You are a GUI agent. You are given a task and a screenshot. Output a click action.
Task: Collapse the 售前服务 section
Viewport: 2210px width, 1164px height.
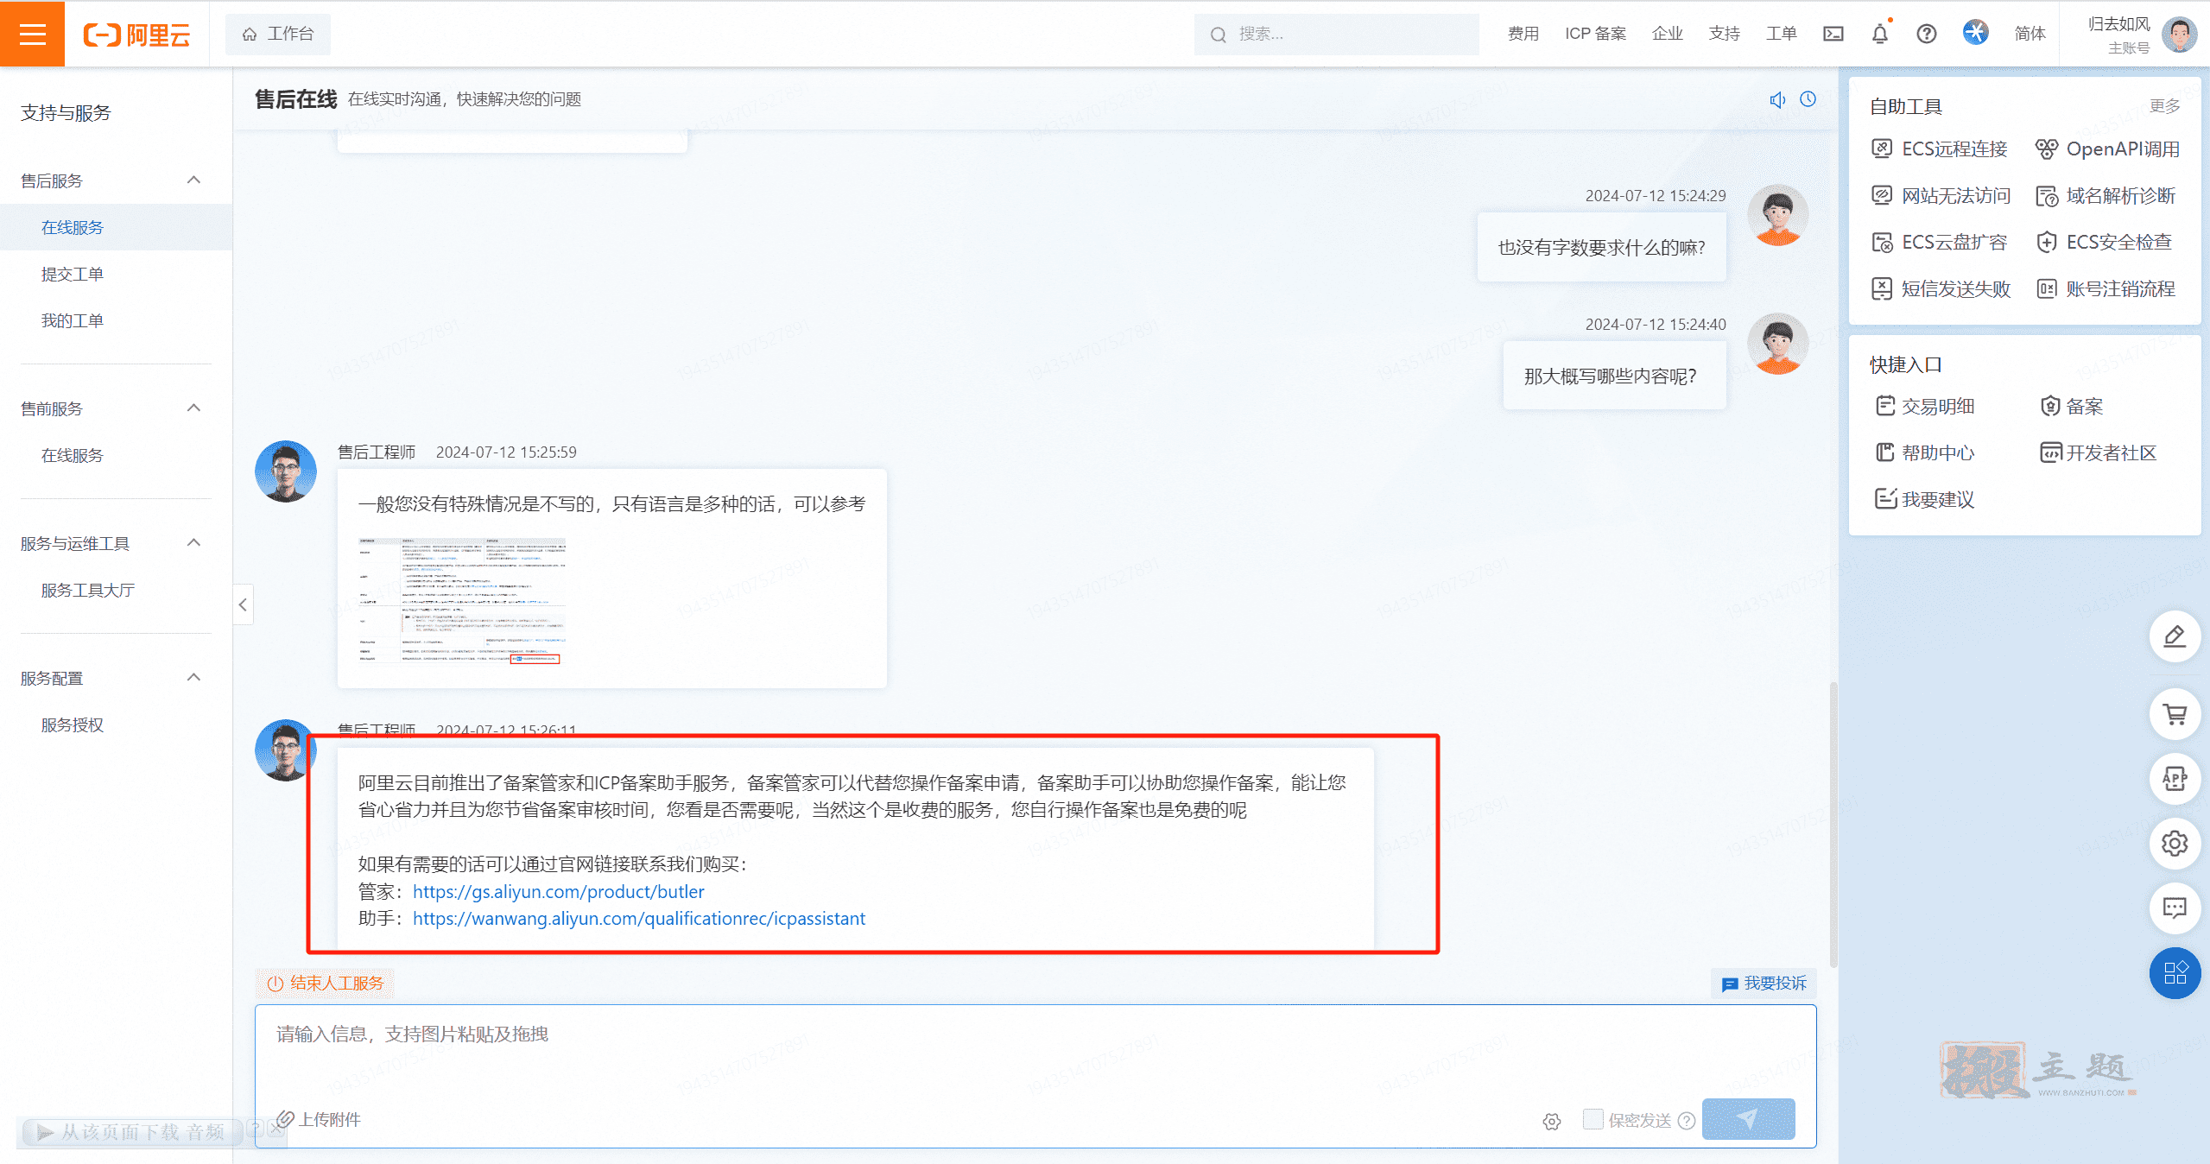pos(194,408)
